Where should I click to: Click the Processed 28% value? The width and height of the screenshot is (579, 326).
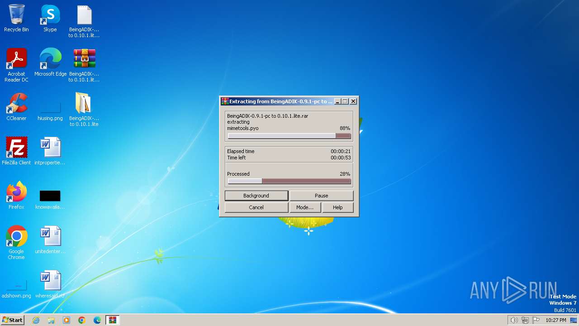pos(345,174)
